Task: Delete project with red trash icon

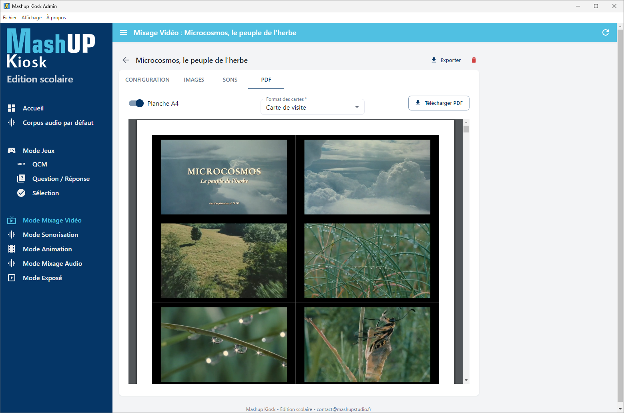Action: pyautogui.click(x=474, y=60)
